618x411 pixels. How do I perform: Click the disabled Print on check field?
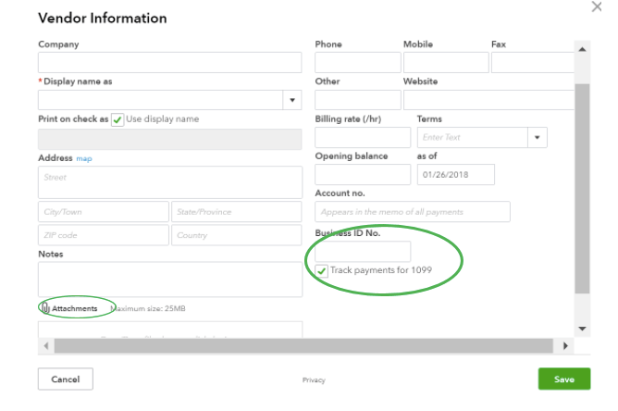point(170,139)
